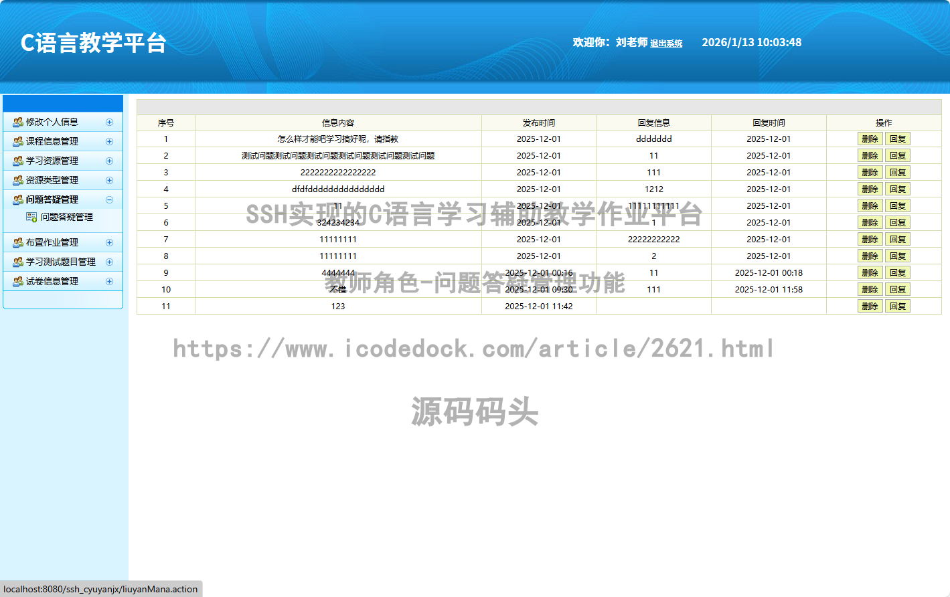Expand the 布置作业管理 section with plus icon
950x597 pixels.
tap(109, 243)
